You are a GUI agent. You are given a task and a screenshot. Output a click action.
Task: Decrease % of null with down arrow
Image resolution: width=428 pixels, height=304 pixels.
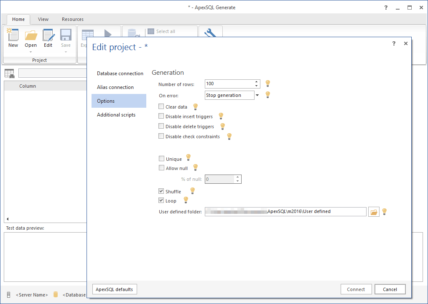pos(238,181)
